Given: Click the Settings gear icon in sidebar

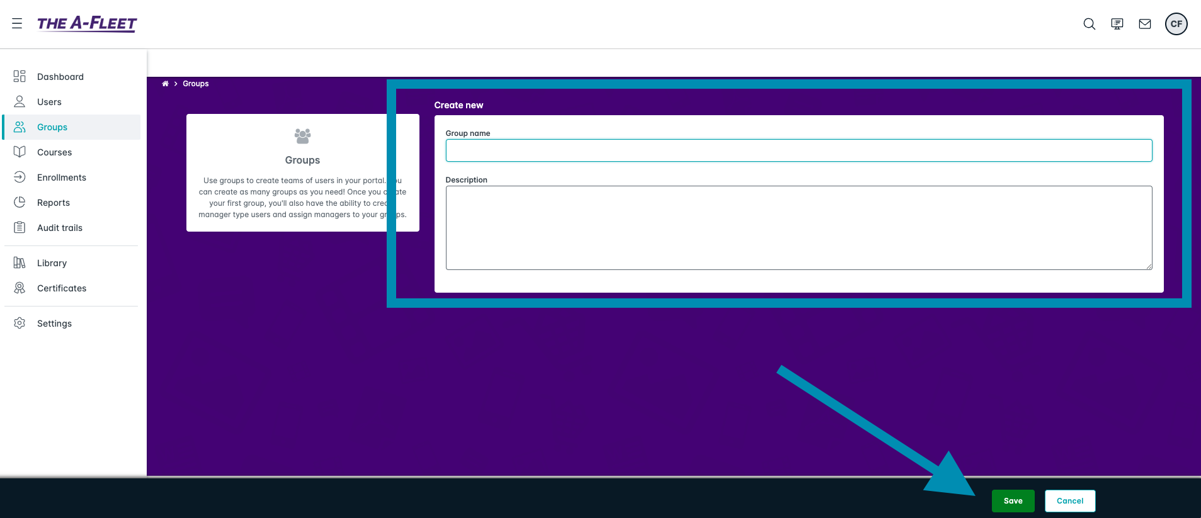Looking at the screenshot, I should 20,324.
